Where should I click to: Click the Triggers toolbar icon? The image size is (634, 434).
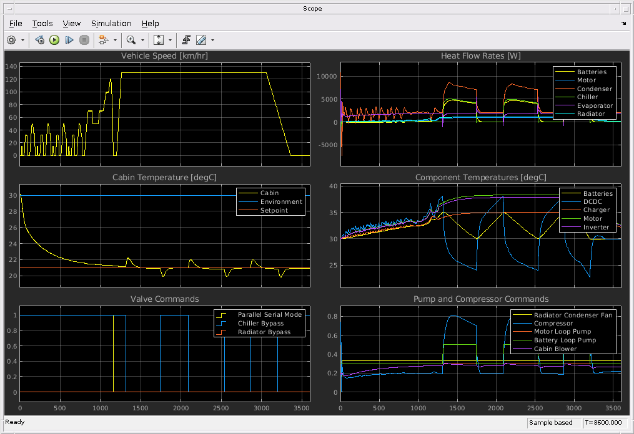186,40
